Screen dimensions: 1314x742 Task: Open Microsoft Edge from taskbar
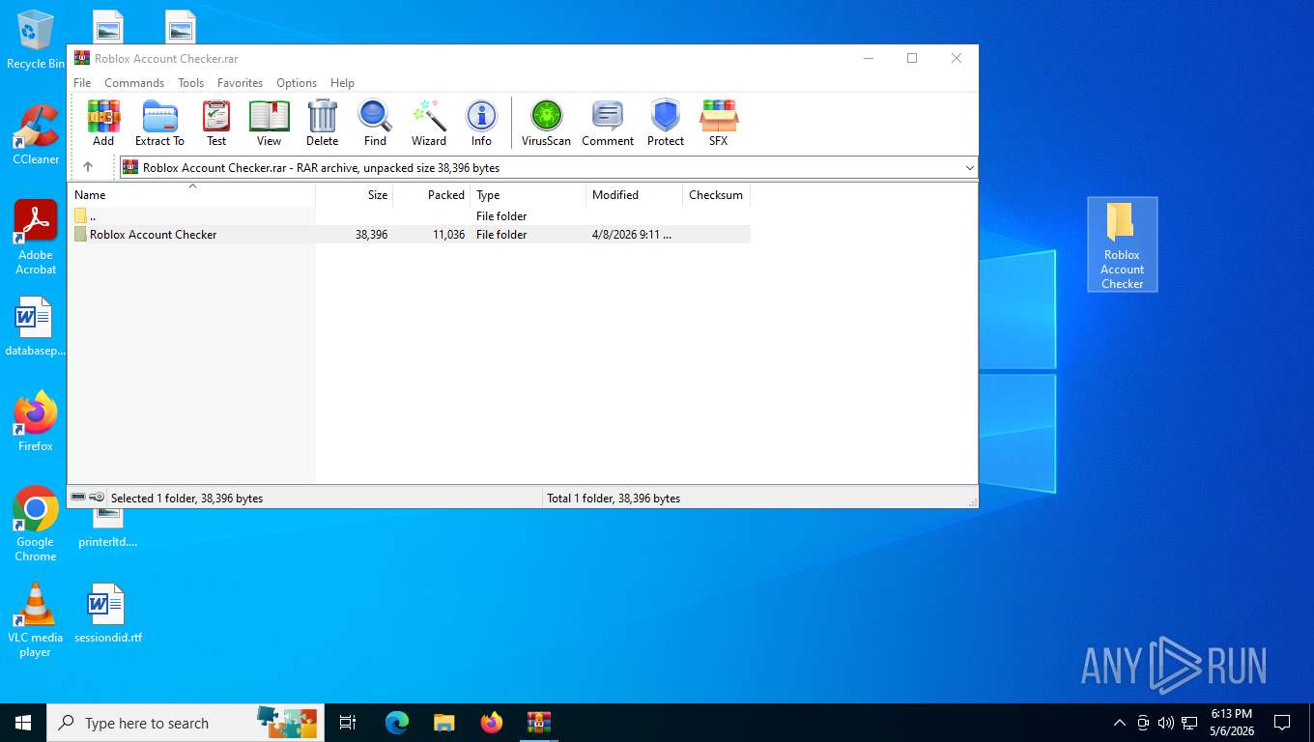(x=397, y=723)
